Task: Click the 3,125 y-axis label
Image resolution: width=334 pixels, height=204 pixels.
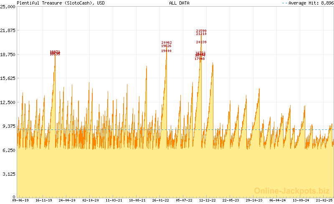Action: pyautogui.click(x=9, y=174)
